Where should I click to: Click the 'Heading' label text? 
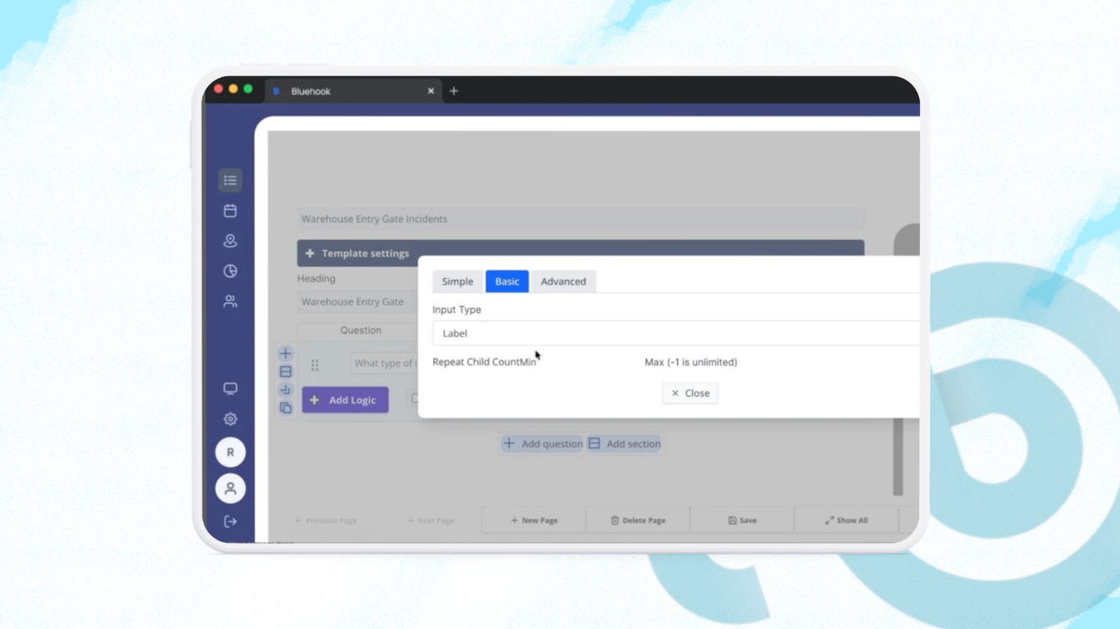[316, 278]
